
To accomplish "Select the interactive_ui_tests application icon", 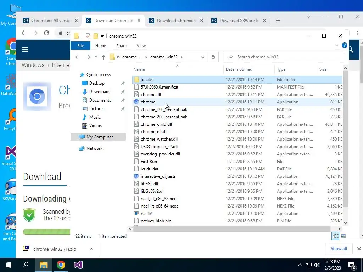I will (136, 176).
